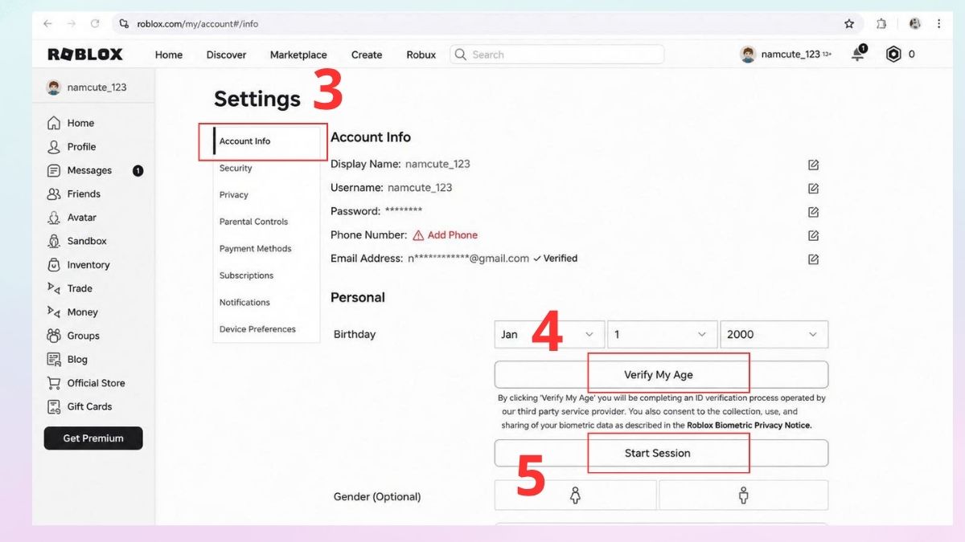Expand the birthday day dropdown showing 1

coord(662,334)
